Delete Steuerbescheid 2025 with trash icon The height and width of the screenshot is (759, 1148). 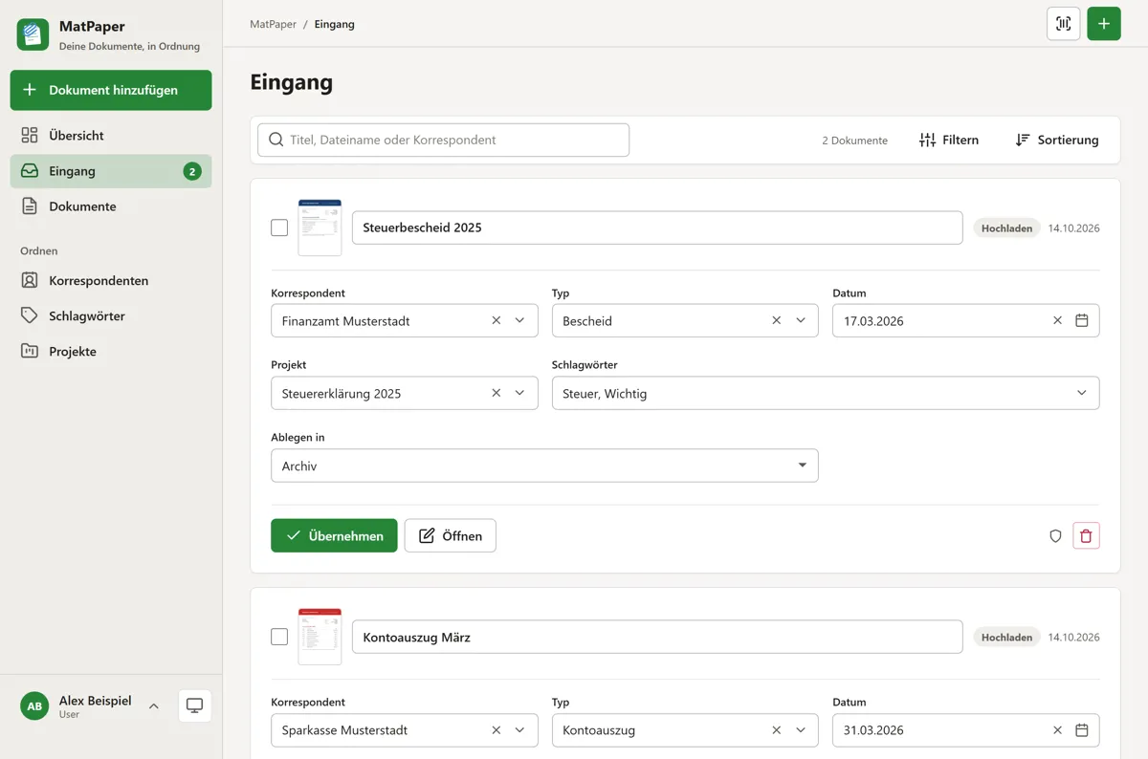1086,535
